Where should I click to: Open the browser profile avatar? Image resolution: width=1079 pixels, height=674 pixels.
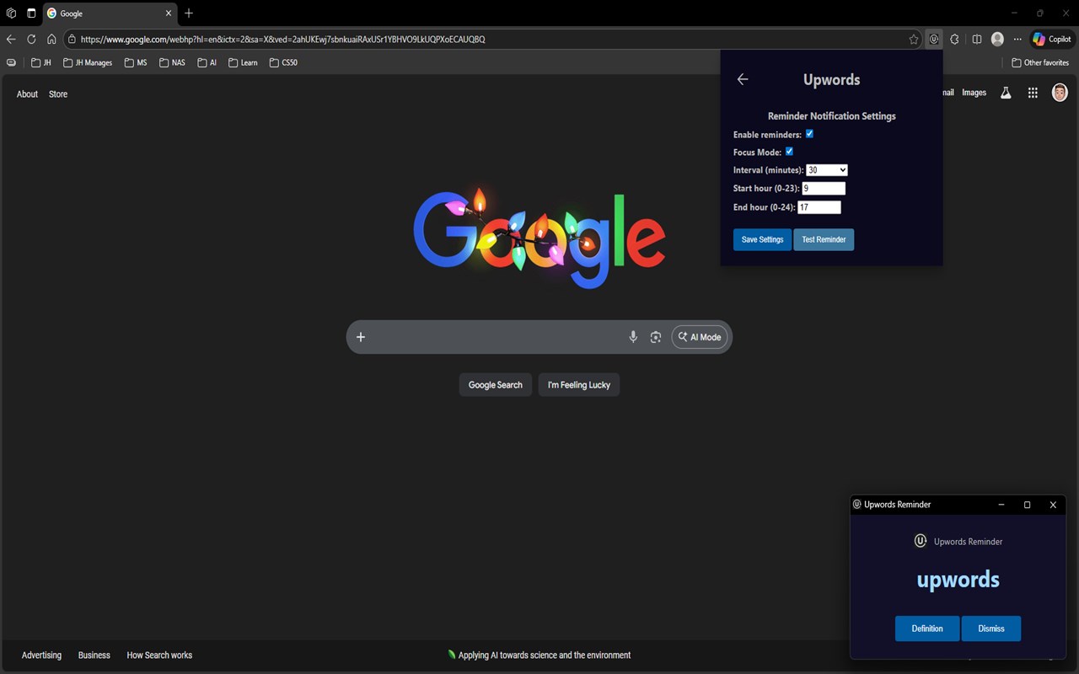click(x=997, y=39)
